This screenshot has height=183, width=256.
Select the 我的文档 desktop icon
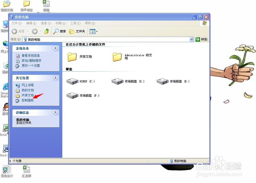click(x=7, y=6)
